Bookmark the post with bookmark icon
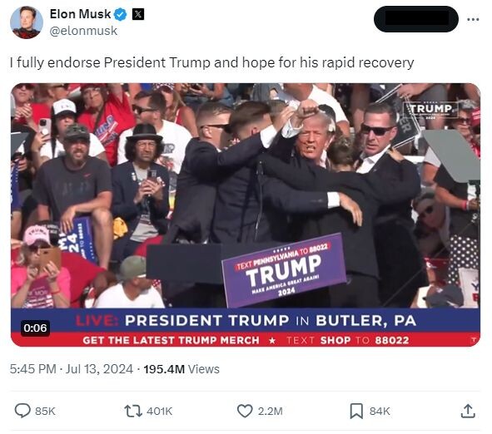This screenshot has width=492, height=434. (x=356, y=411)
